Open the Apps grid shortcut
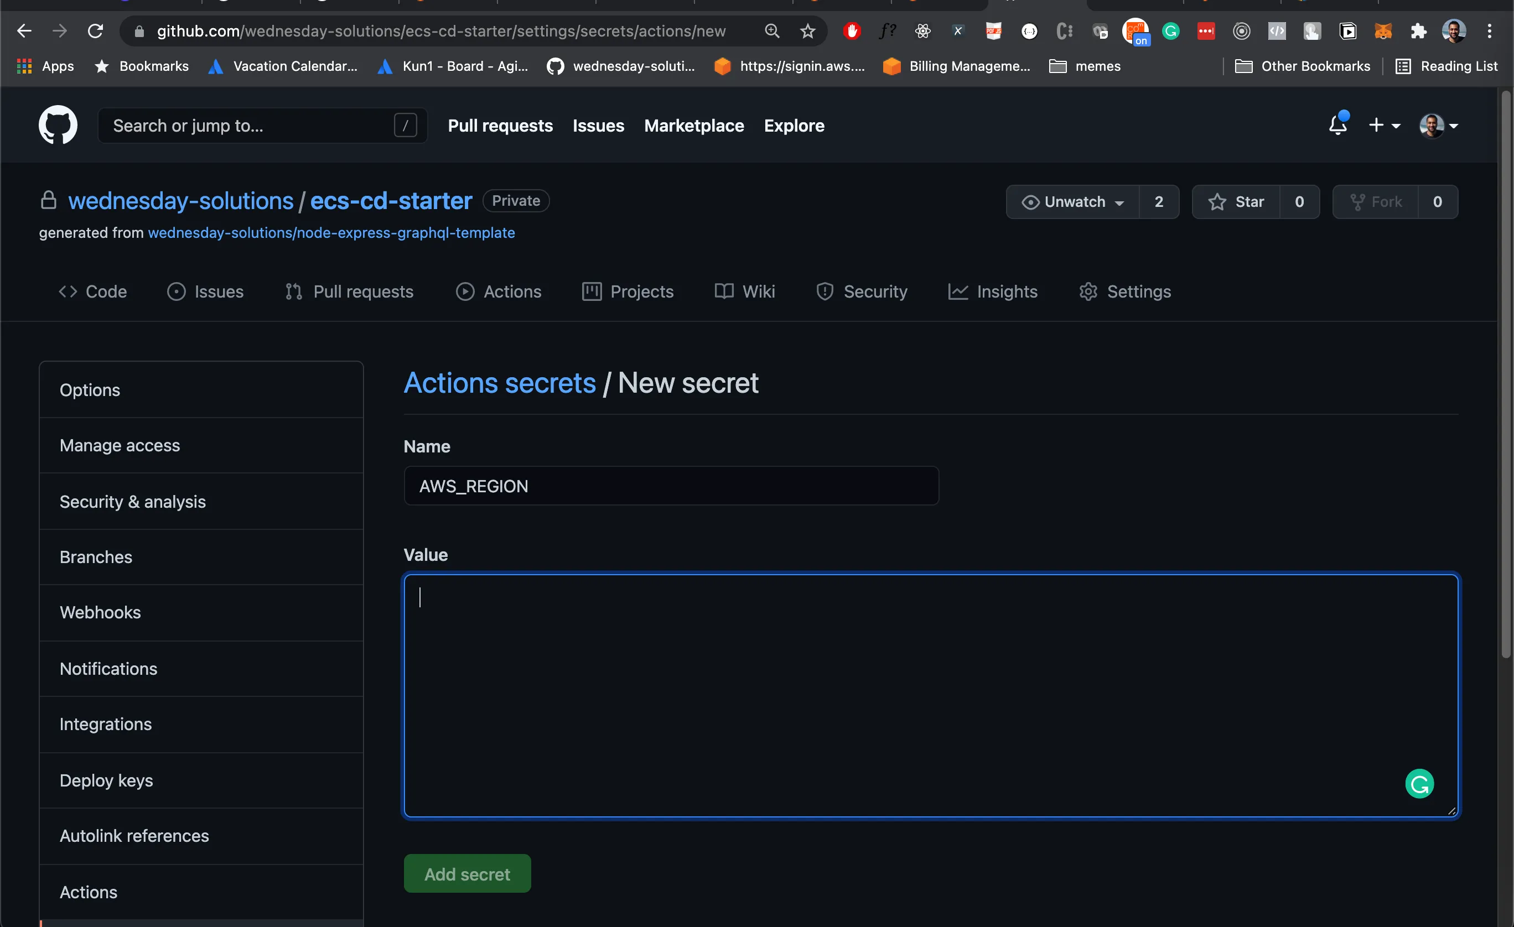Image resolution: width=1514 pixels, height=927 pixels. pyautogui.click(x=44, y=66)
